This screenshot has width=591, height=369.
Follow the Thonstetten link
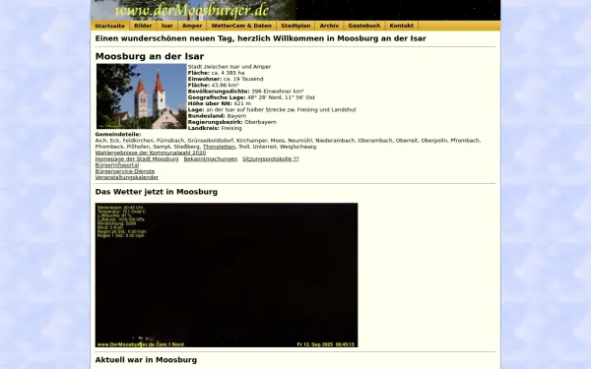click(x=219, y=147)
